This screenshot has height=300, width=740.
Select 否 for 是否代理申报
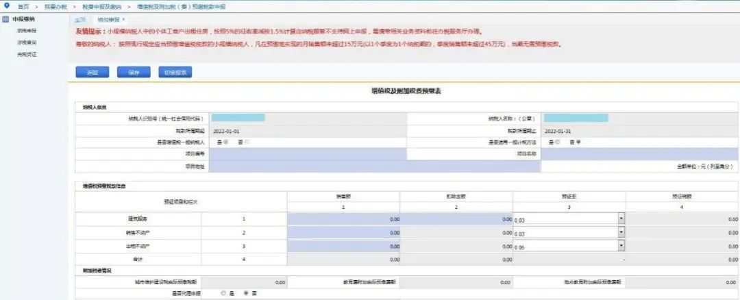point(246,293)
